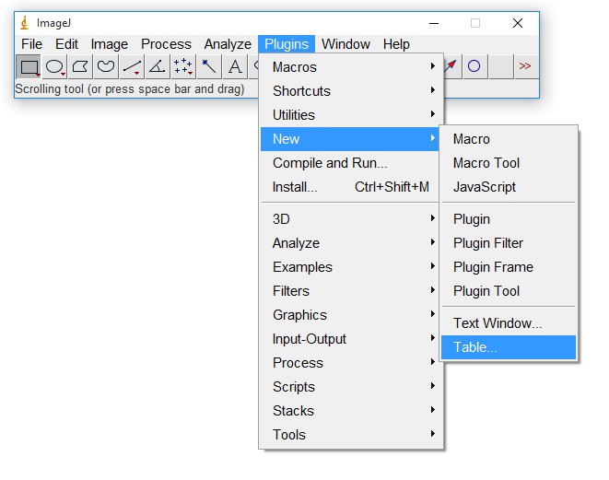Select the Angle tool
609x480 pixels.
[158, 66]
